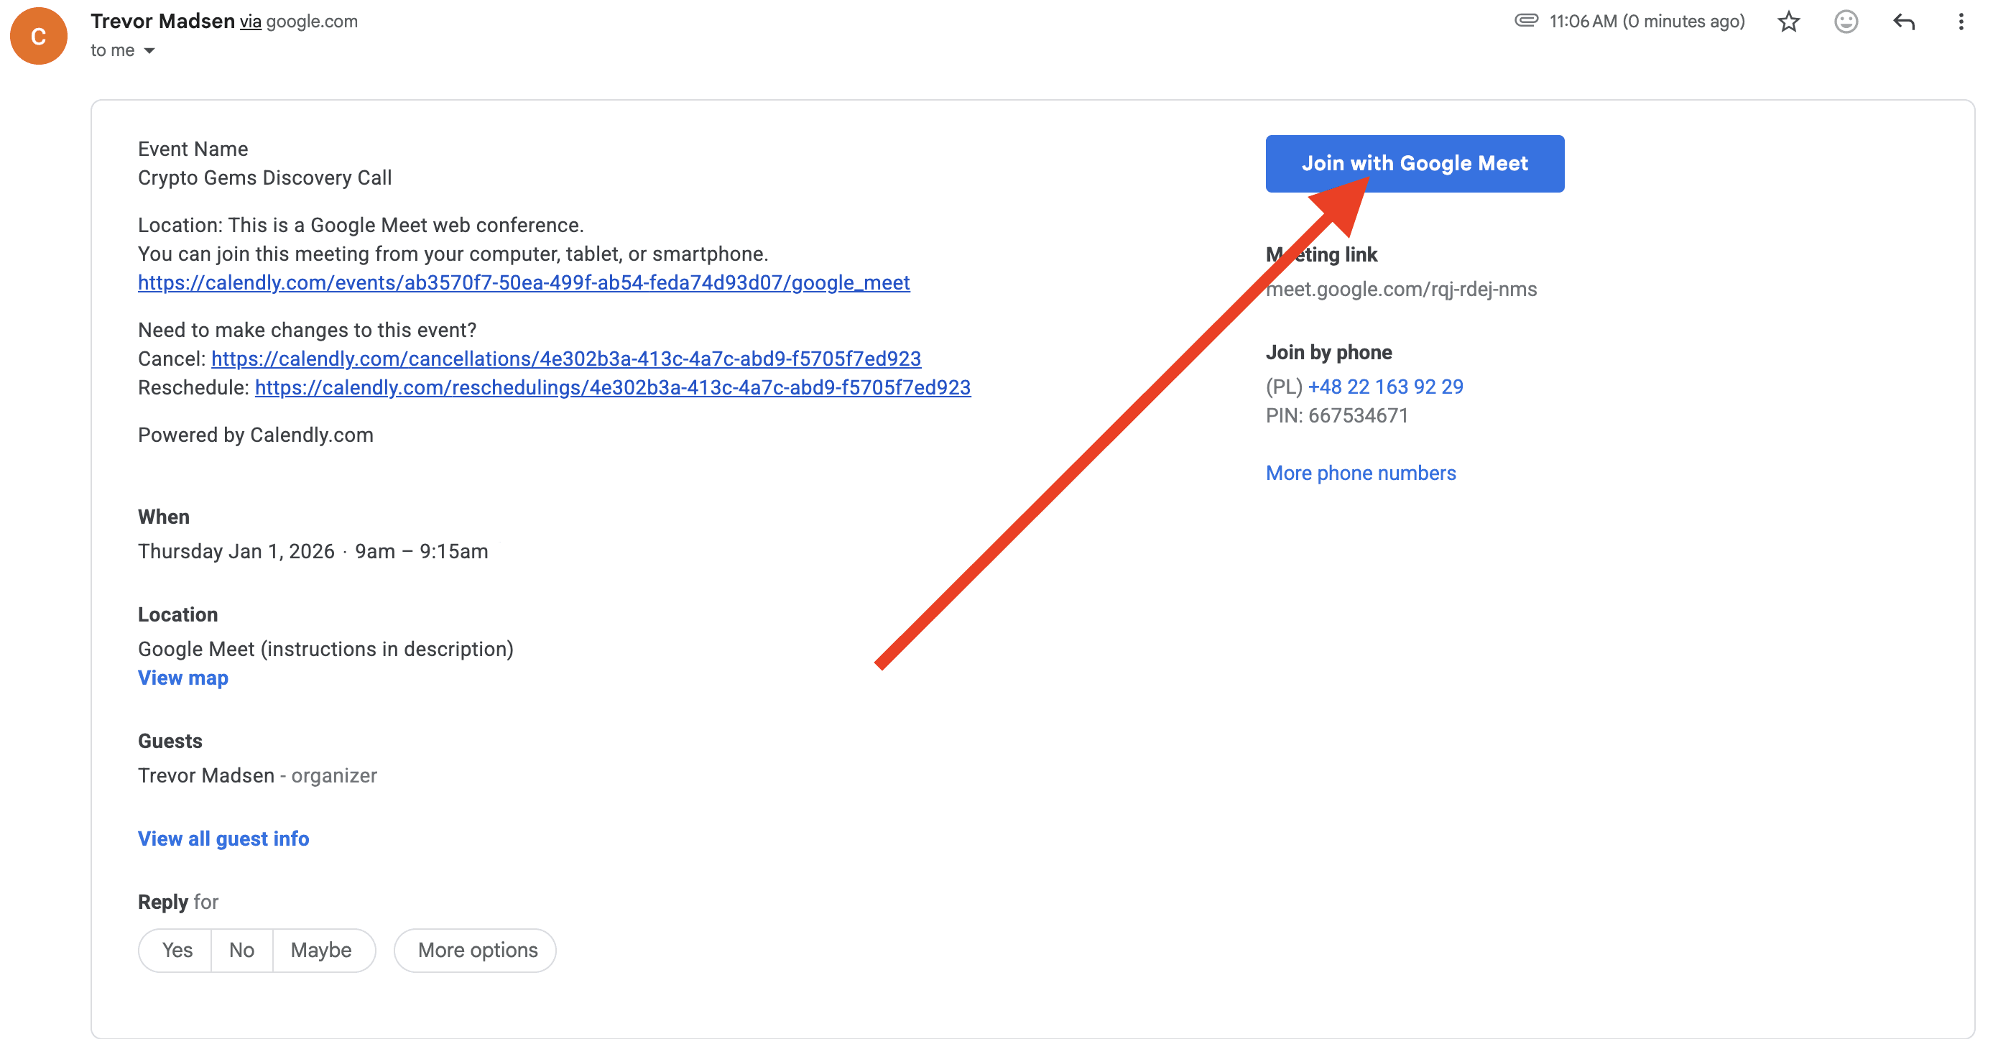The width and height of the screenshot is (1993, 1039).
Task: RSVP No to the invitation
Action: tap(241, 949)
